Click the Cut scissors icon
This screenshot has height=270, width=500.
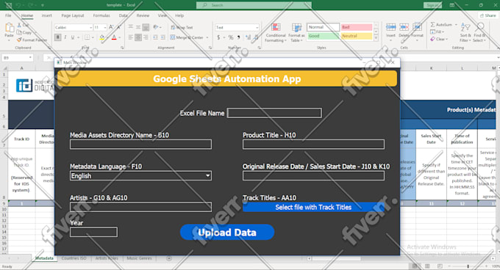pos(19,25)
